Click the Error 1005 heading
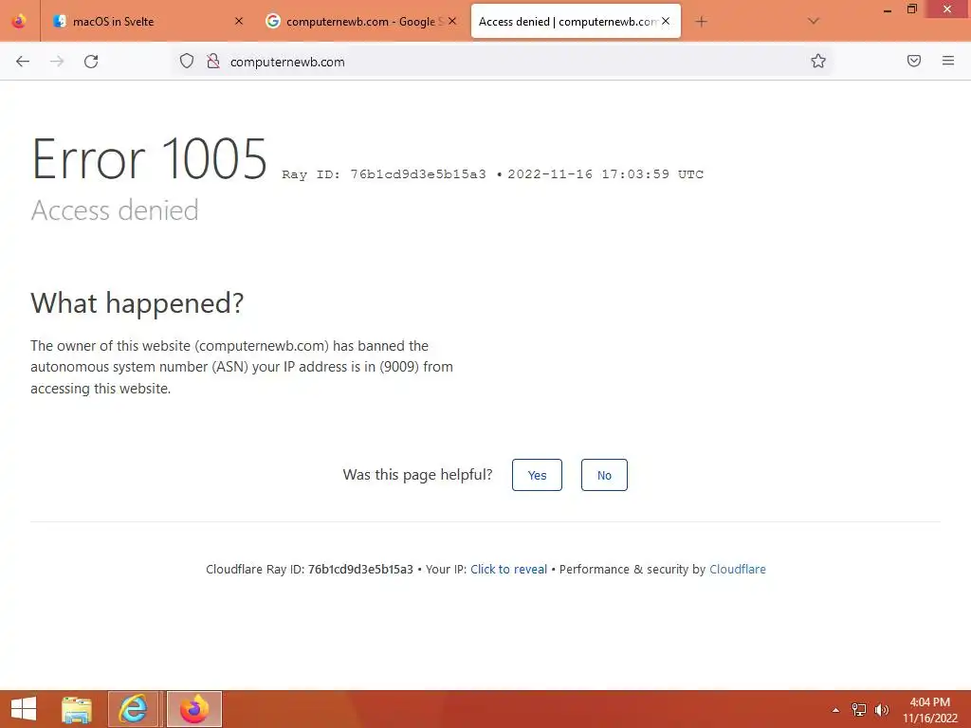The width and height of the screenshot is (971, 728). tap(149, 159)
